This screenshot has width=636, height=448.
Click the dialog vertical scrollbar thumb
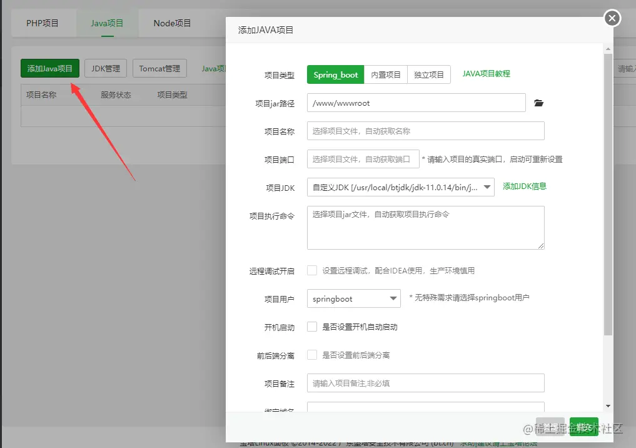pos(608,195)
